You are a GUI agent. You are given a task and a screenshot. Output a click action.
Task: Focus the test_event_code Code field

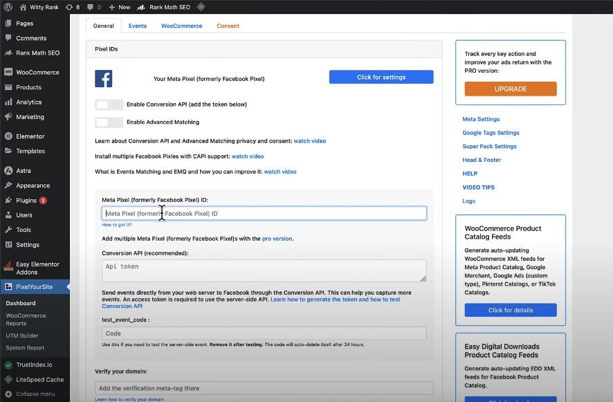pos(264,334)
